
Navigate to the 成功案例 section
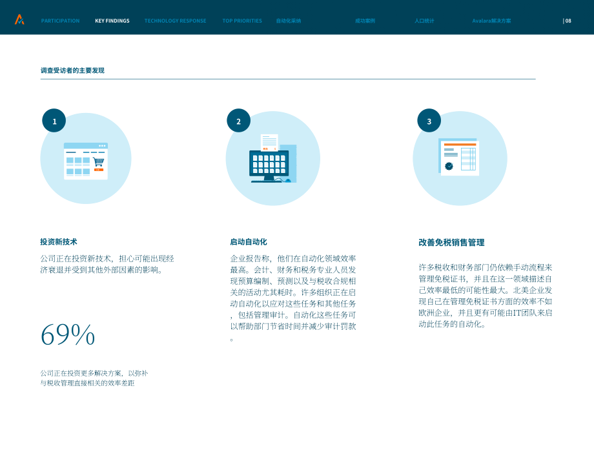click(x=365, y=21)
